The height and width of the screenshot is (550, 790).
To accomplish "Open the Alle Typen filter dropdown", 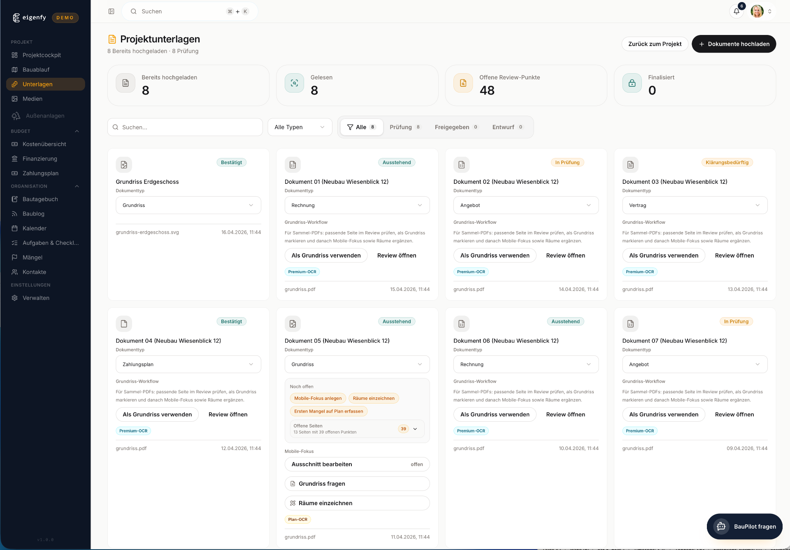I will 300,127.
